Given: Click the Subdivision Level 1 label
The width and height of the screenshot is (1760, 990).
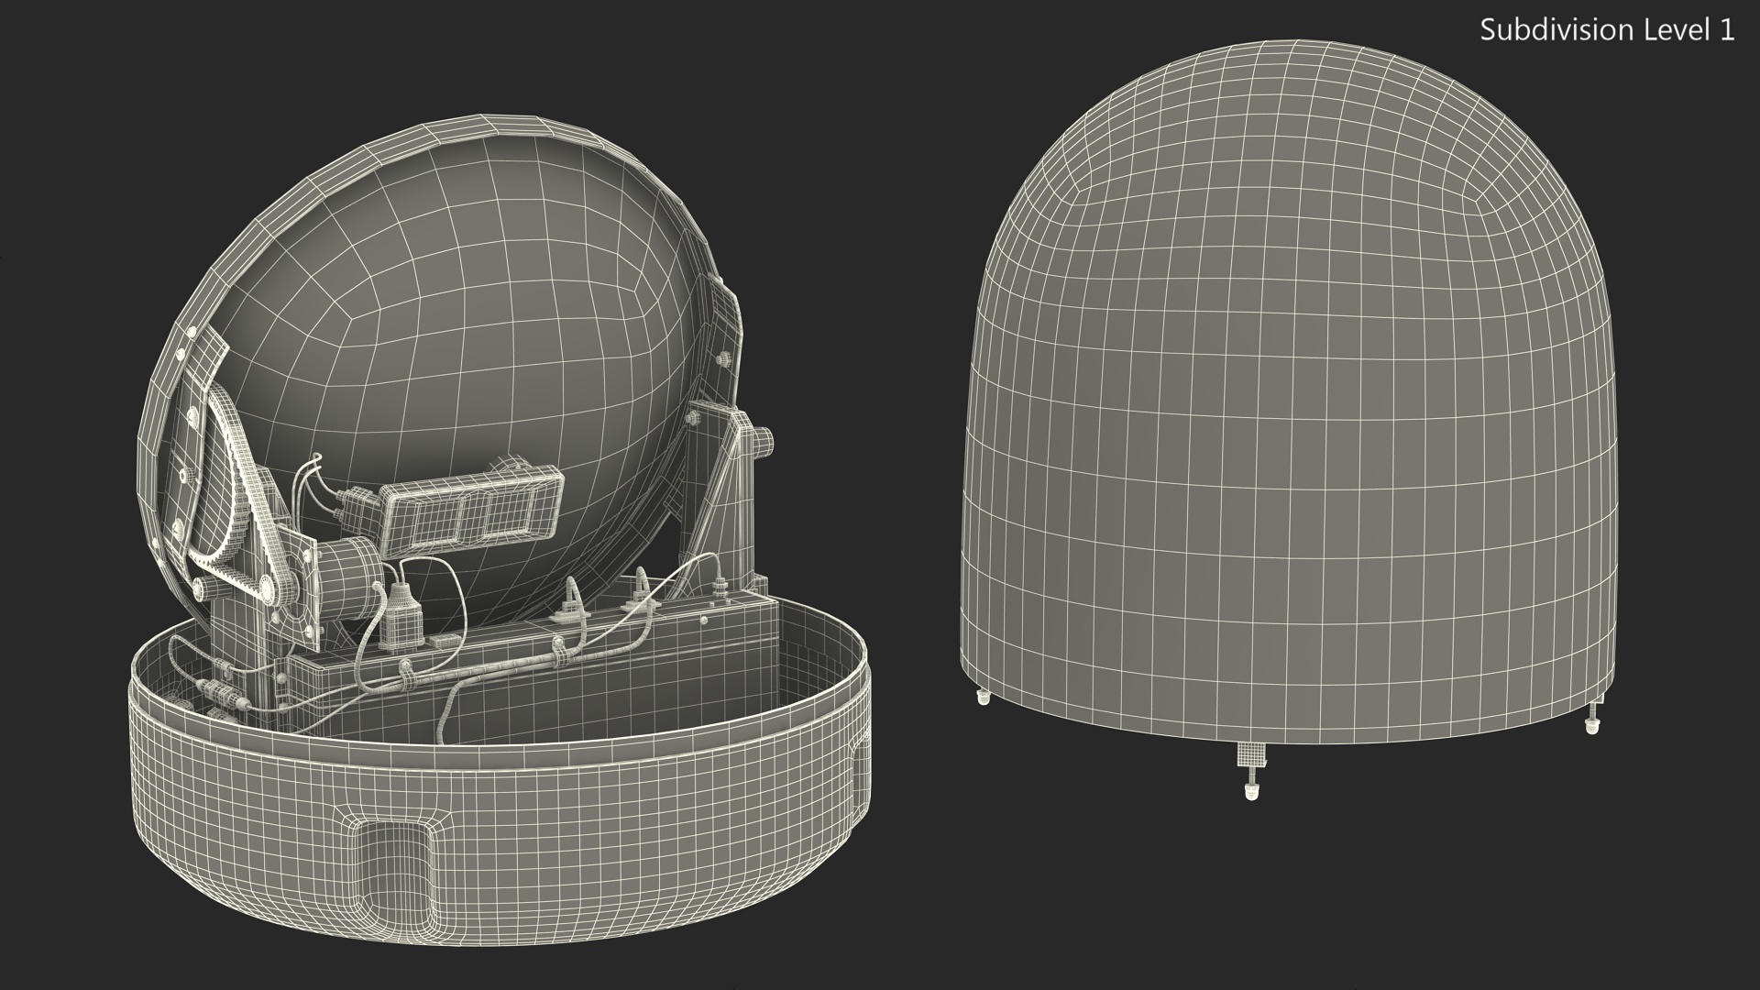Looking at the screenshot, I should click(1607, 30).
